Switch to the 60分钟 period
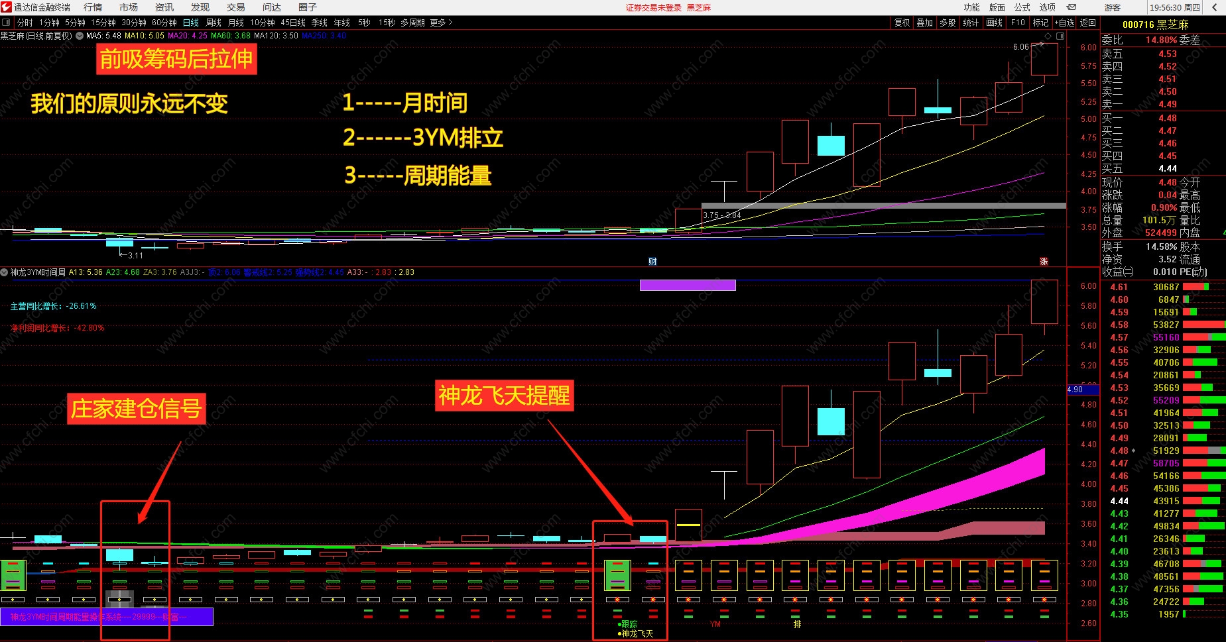Image resolution: width=1226 pixels, height=642 pixels. click(x=164, y=23)
